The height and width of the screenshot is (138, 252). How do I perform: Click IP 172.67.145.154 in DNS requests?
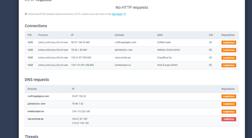tap(80, 123)
